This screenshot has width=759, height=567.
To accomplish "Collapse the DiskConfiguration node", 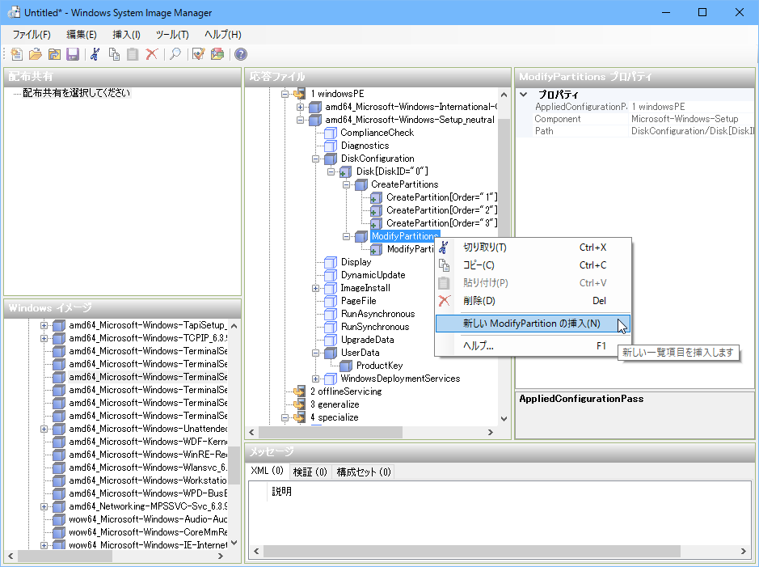I will pyautogui.click(x=315, y=159).
